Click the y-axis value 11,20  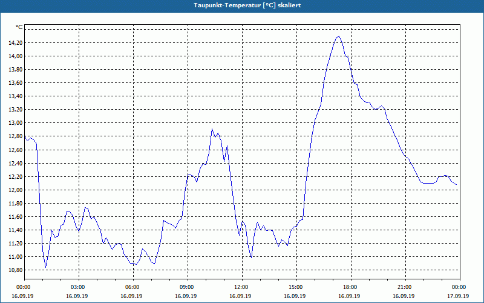coord(16,244)
